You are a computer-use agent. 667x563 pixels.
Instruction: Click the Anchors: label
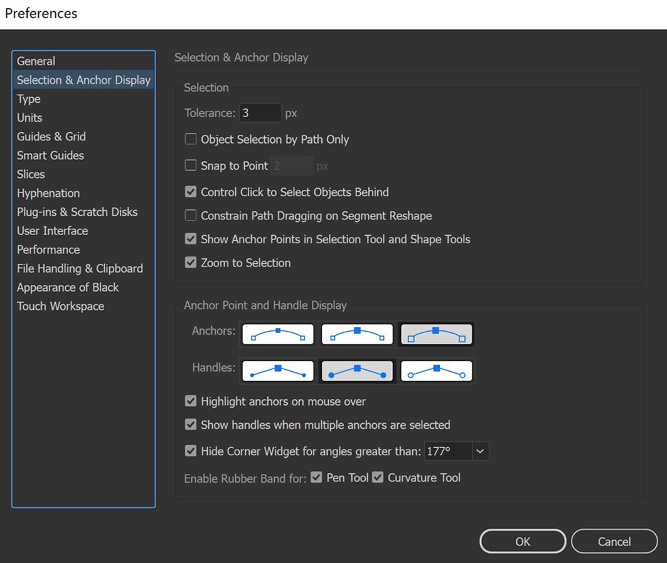click(213, 330)
